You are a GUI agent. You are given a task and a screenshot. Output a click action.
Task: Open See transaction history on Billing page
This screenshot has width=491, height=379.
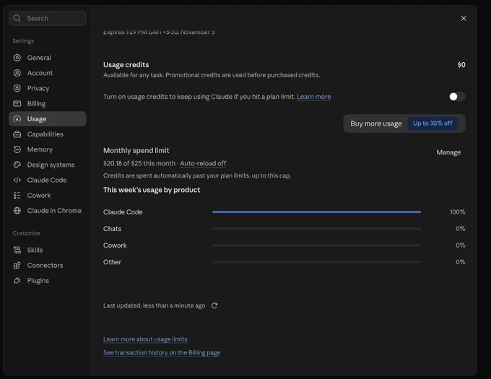(x=162, y=353)
